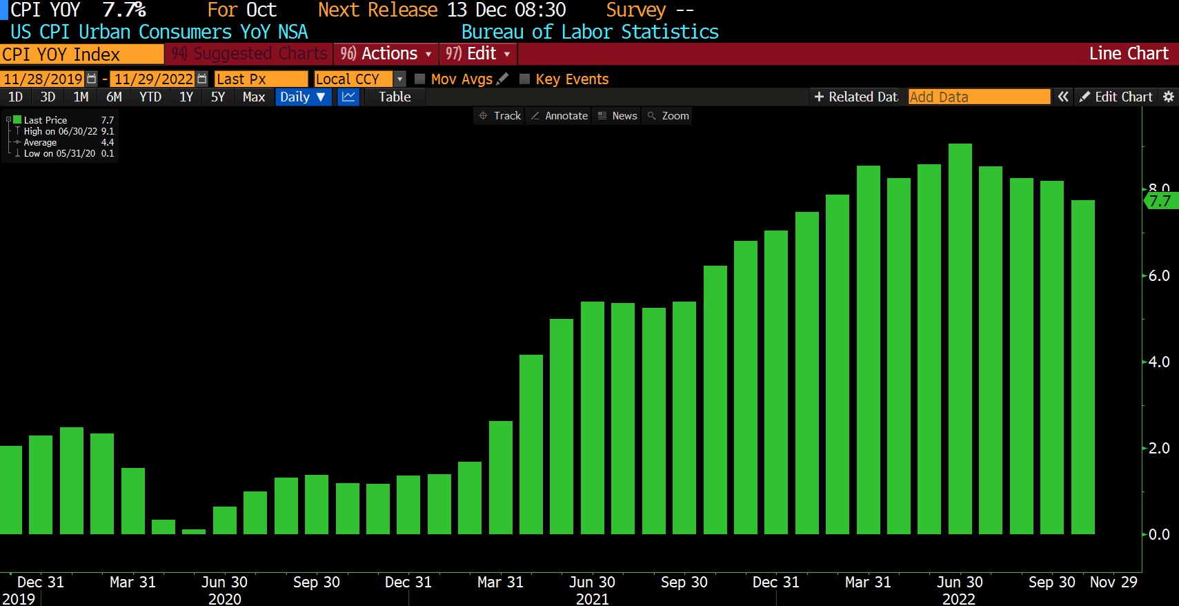Select the 3D range tab
1179x606 pixels.
[48, 97]
